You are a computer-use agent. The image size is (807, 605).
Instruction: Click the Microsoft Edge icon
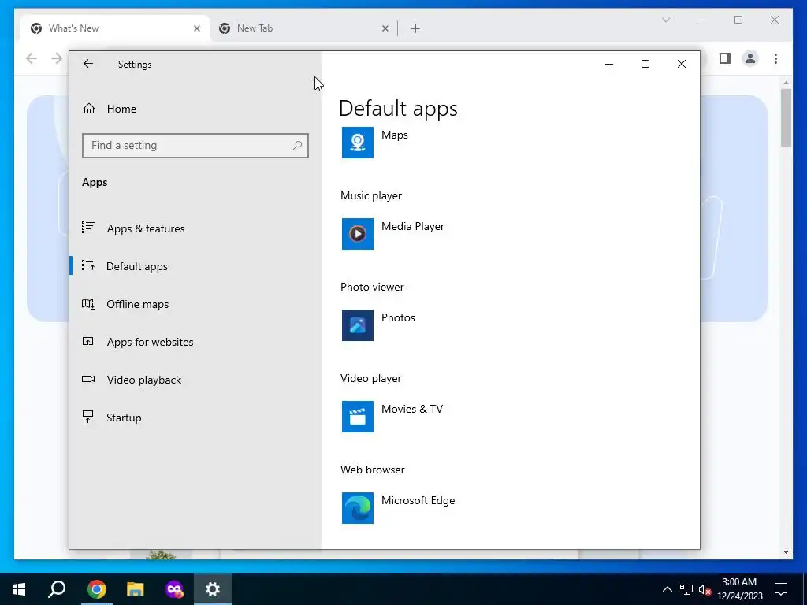[358, 508]
